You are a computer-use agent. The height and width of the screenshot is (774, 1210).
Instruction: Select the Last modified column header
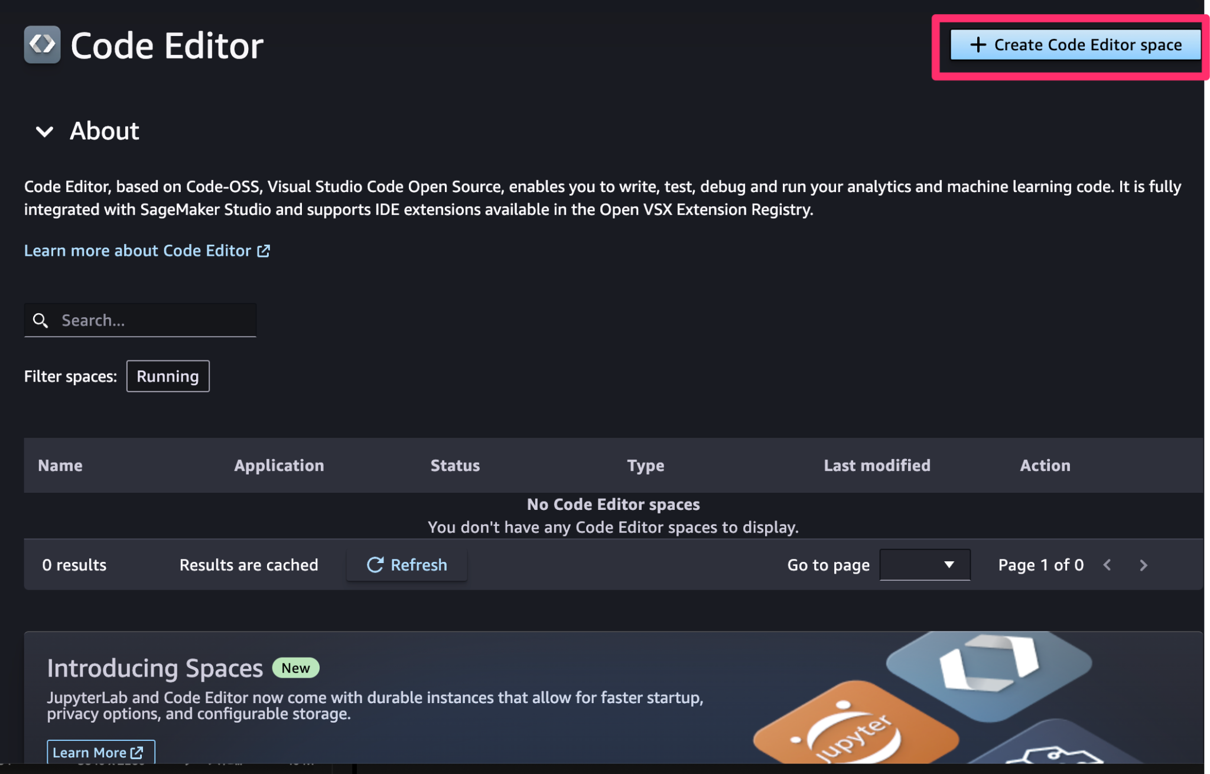tap(877, 465)
